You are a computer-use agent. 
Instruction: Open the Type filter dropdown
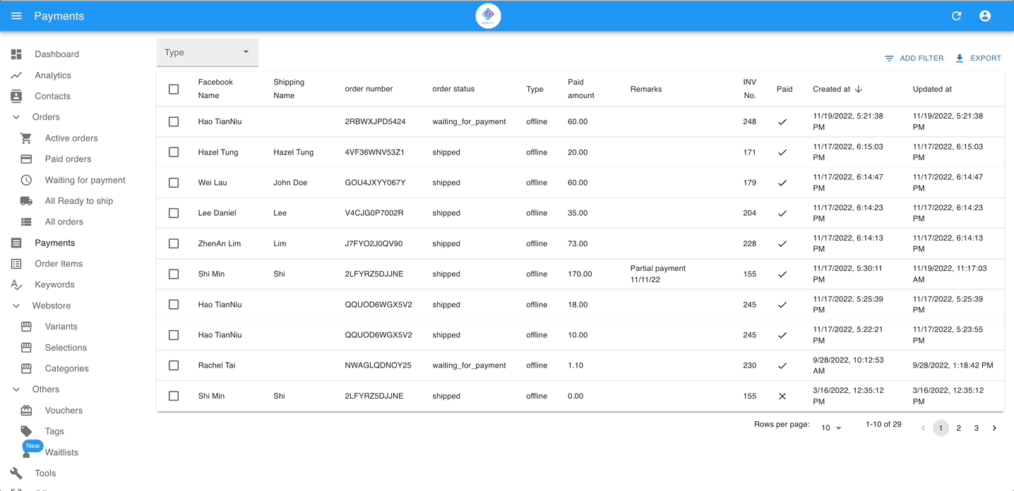(x=207, y=51)
